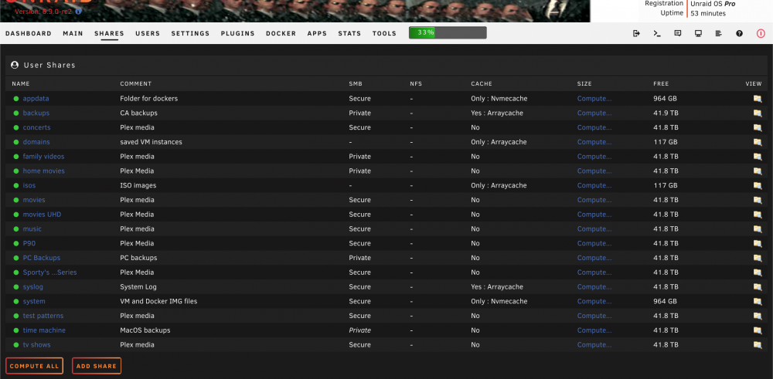Open the log icon in toolbar
This screenshot has width=773, height=379.
(x=718, y=33)
